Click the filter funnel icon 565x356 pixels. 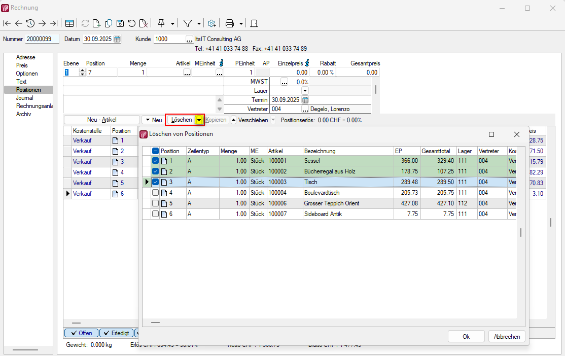point(187,23)
